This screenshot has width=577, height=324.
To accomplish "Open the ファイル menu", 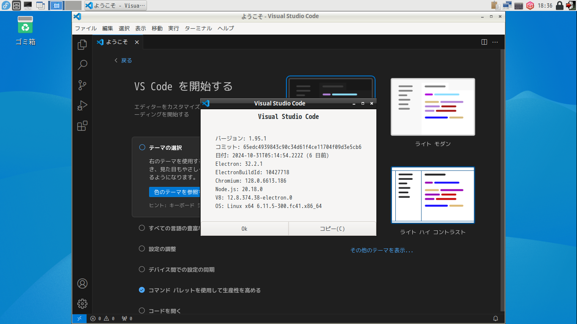I will click(x=86, y=28).
